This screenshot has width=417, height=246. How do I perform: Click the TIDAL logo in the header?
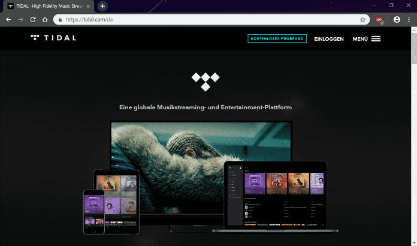[53, 38]
